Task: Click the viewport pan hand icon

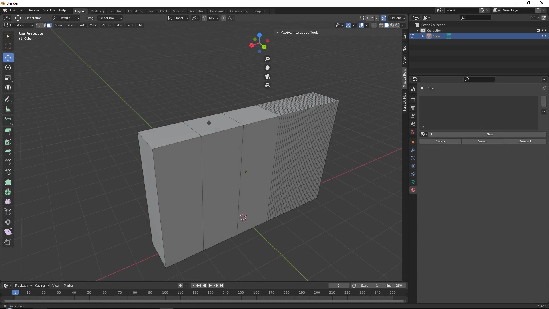Action: pos(267,68)
